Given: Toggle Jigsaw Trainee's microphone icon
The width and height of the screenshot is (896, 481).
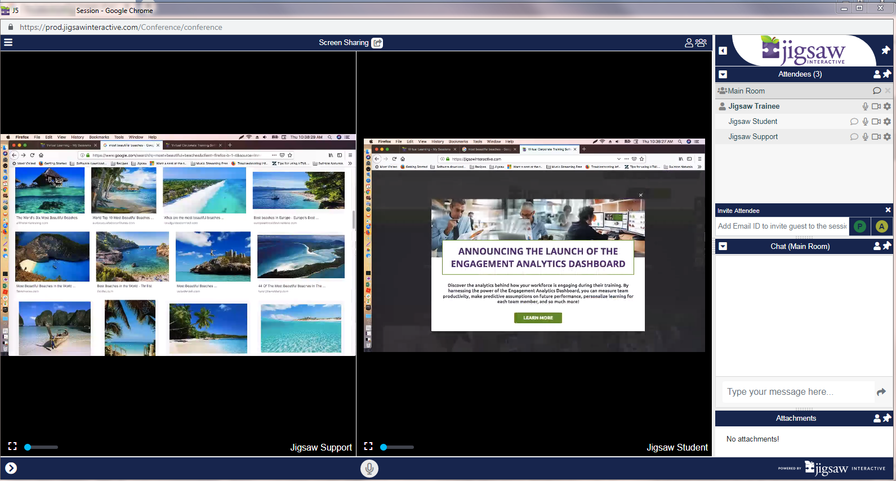Looking at the screenshot, I should tap(865, 106).
